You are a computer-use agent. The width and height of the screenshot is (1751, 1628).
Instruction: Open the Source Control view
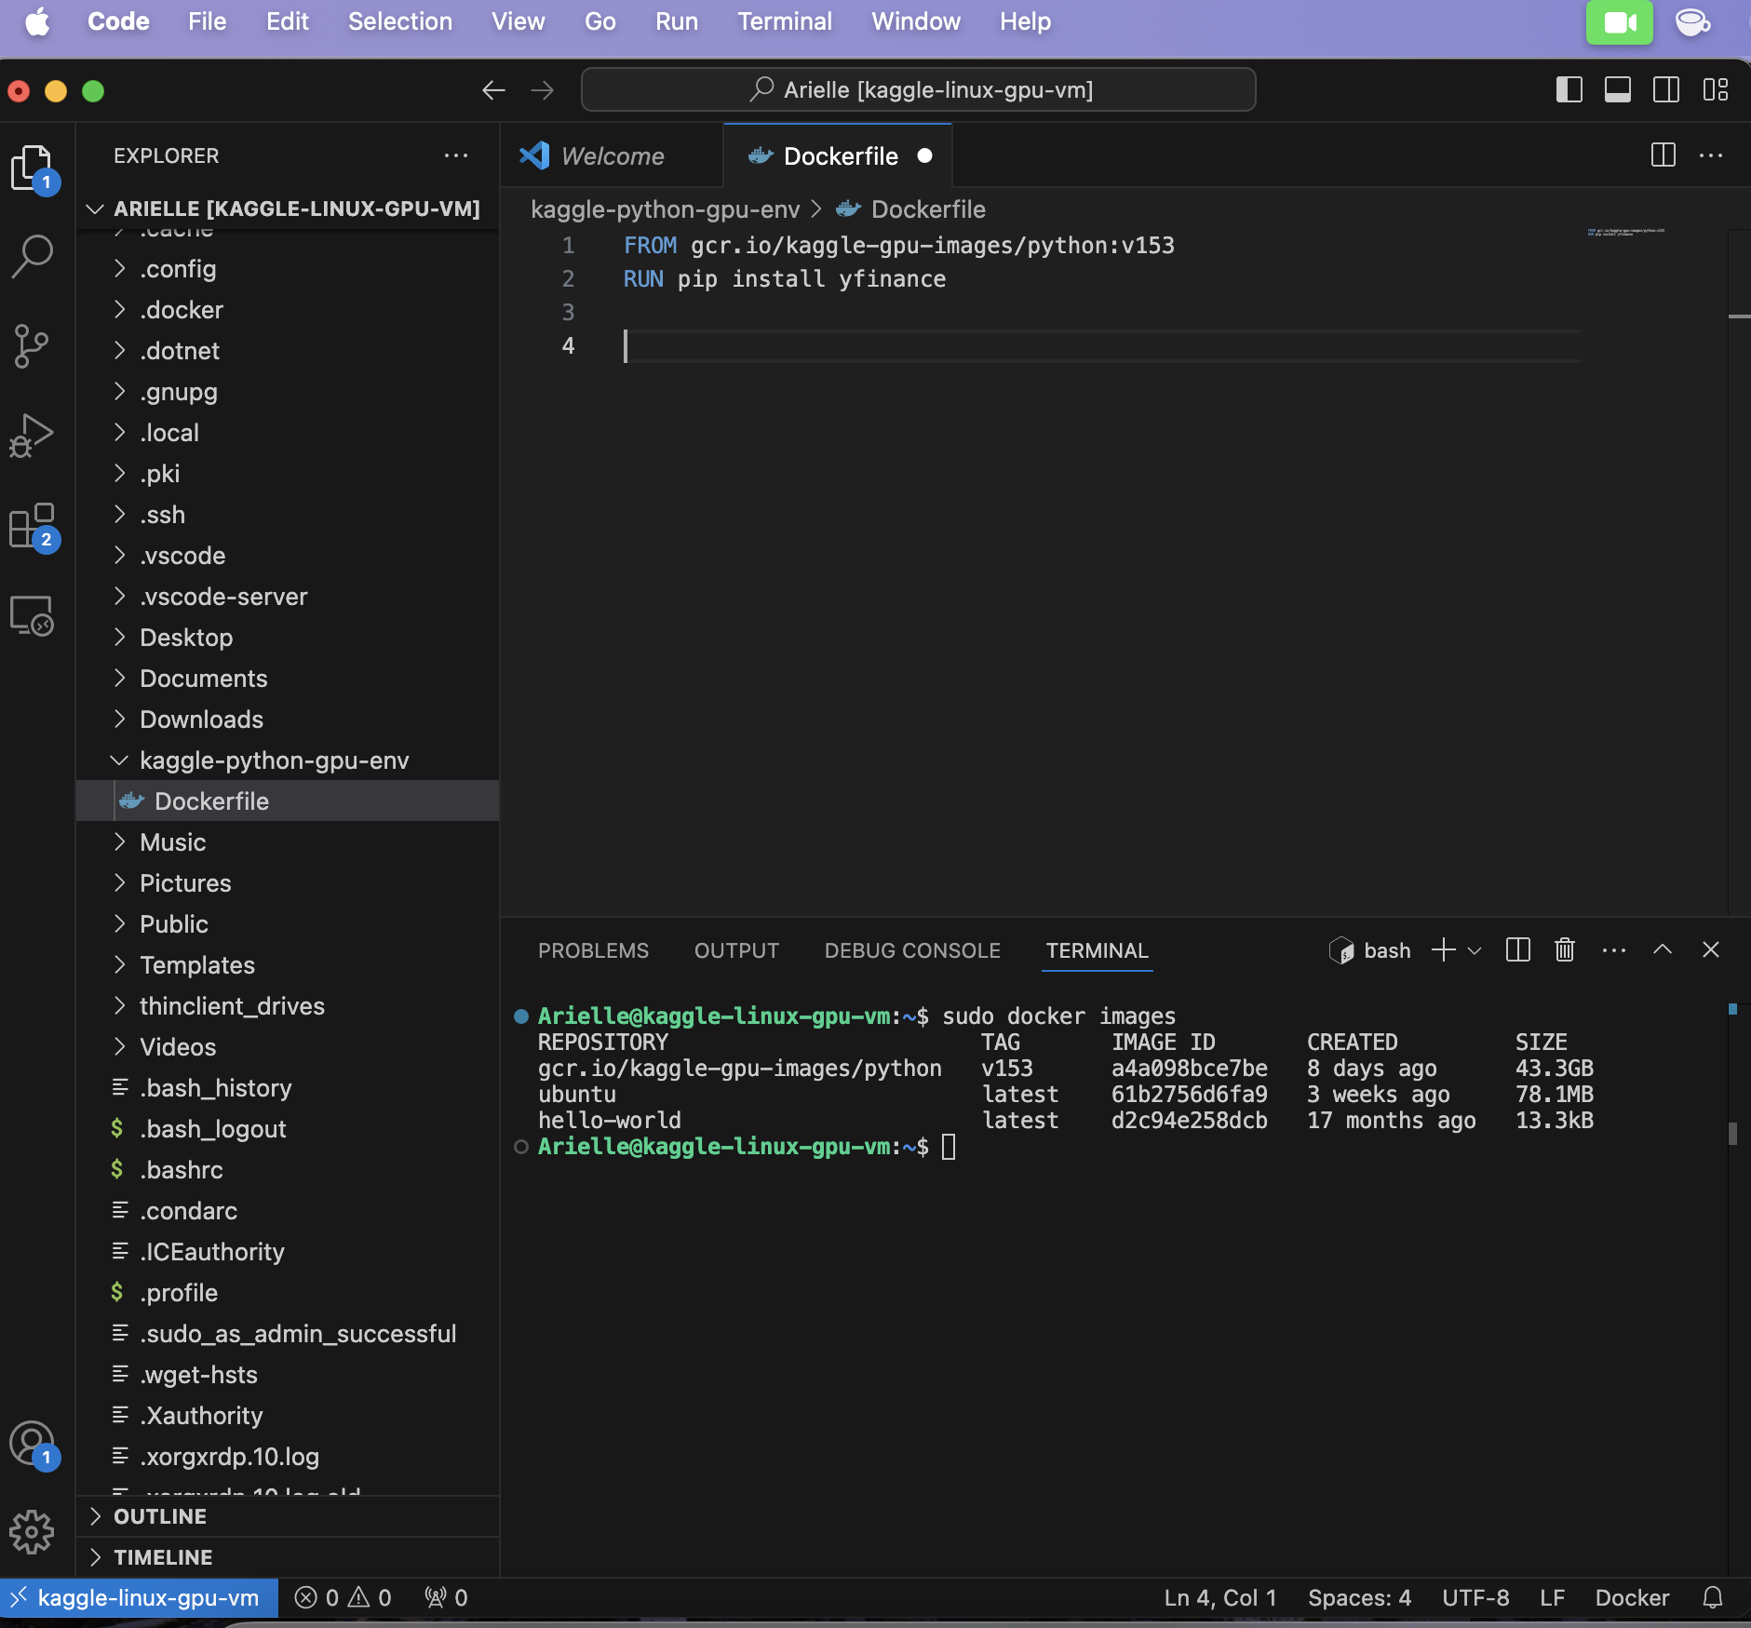point(34,345)
